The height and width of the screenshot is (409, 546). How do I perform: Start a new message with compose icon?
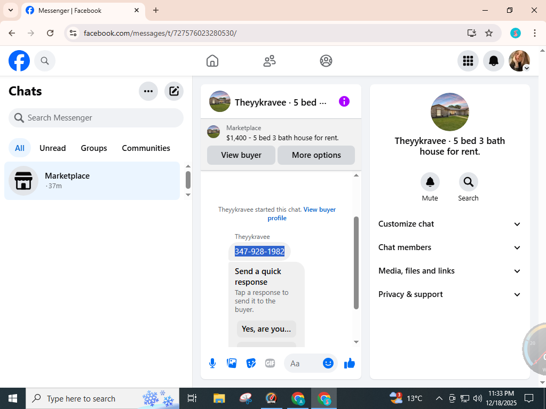pos(174,91)
